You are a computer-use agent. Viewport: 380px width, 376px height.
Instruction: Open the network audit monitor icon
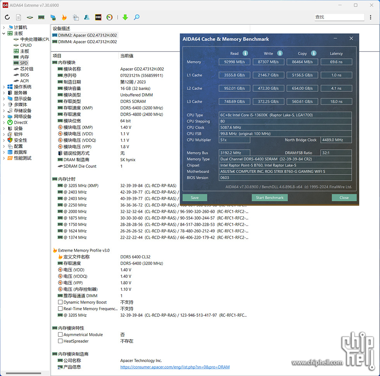53,17
